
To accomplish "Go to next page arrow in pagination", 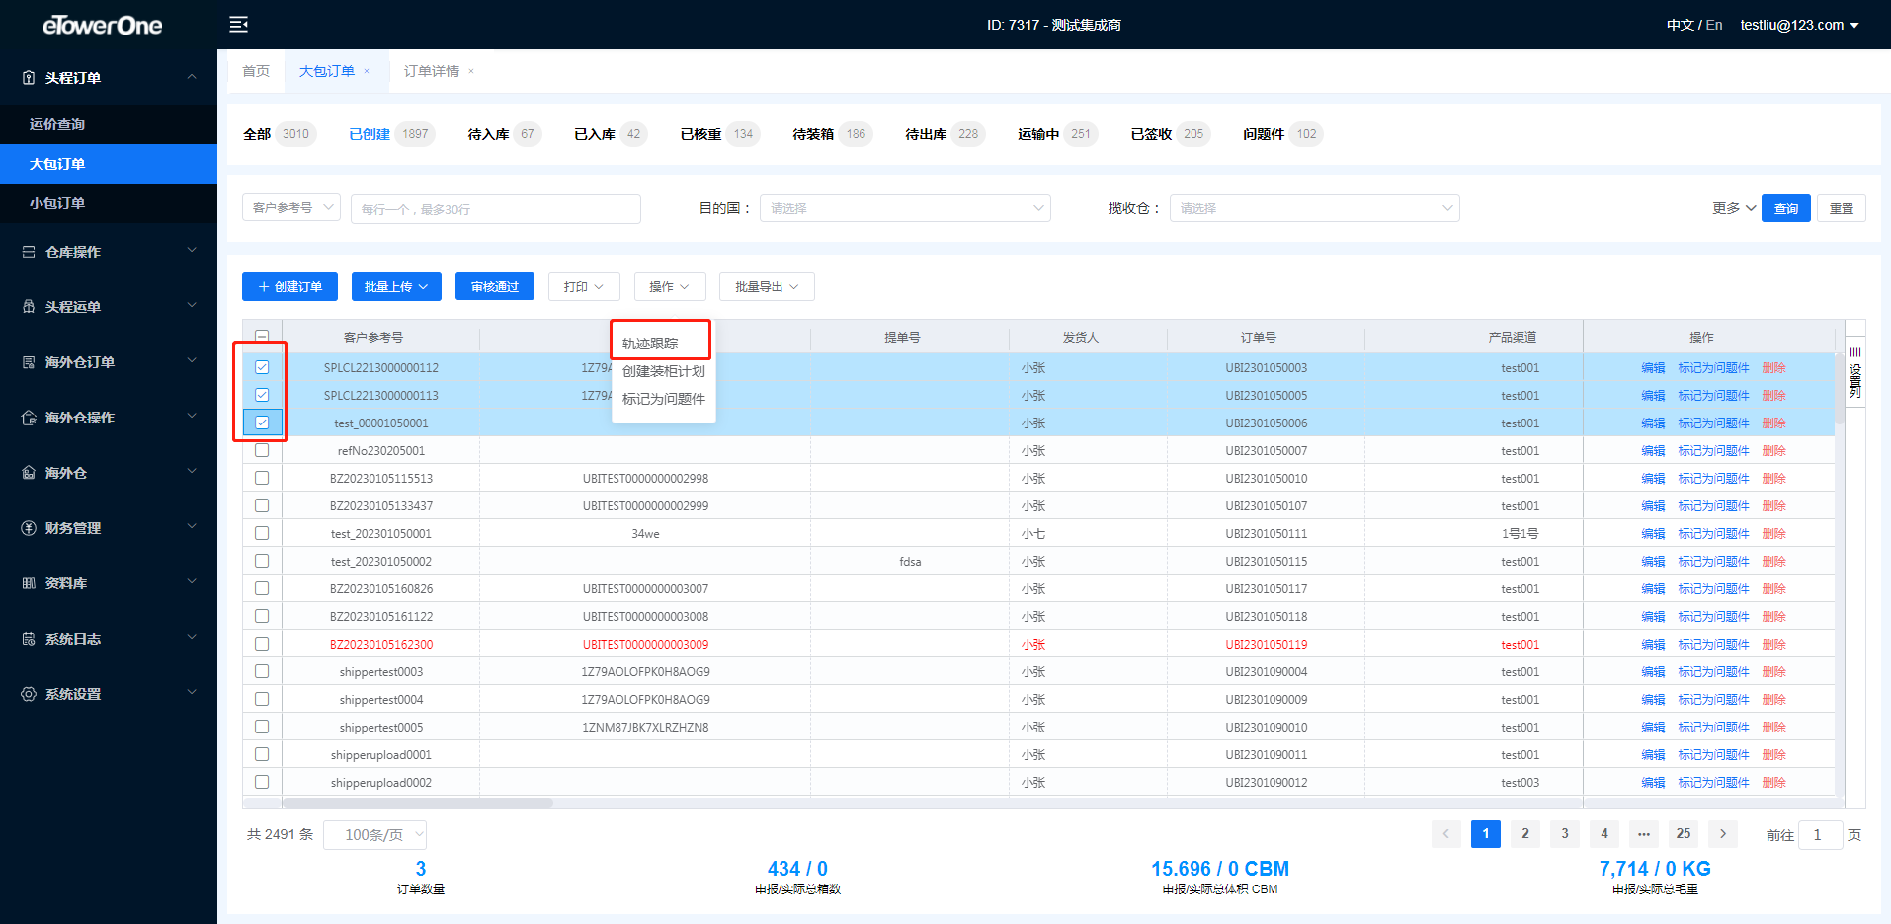I will pos(1722,834).
